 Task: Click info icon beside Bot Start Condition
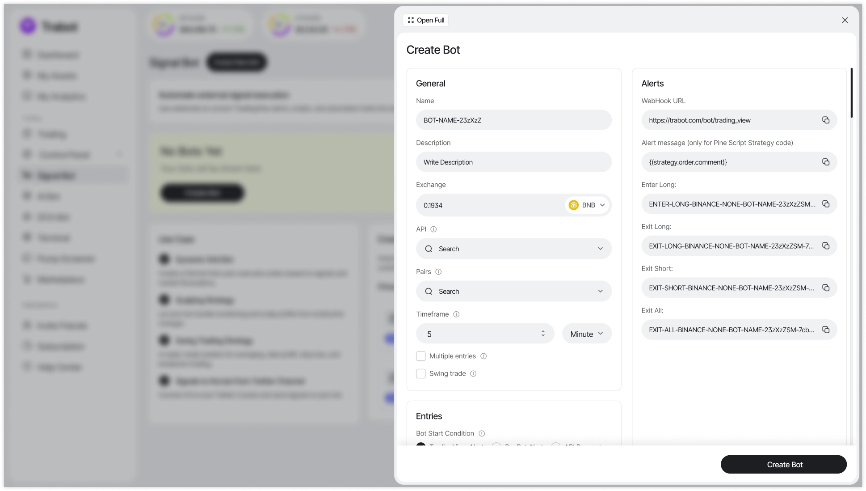click(482, 433)
